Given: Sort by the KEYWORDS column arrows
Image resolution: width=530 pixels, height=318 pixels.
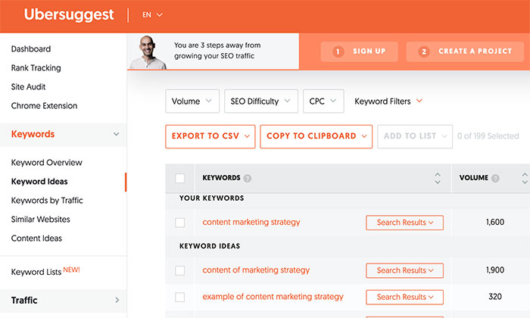Looking at the screenshot, I should click(438, 179).
